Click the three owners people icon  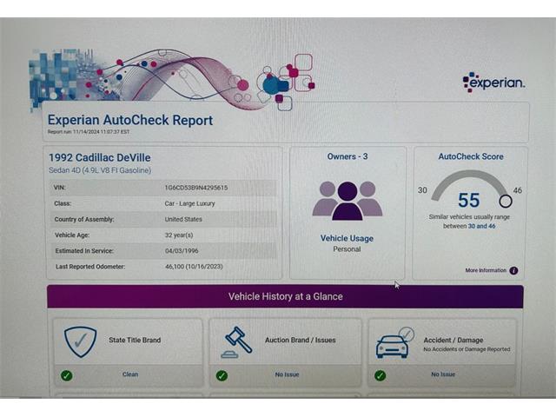[347, 200]
